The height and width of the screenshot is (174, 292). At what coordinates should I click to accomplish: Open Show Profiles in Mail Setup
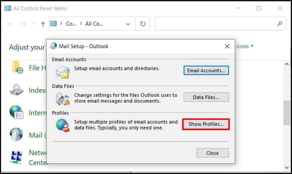click(x=206, y=124)
